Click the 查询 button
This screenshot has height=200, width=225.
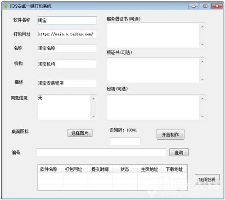179,152
